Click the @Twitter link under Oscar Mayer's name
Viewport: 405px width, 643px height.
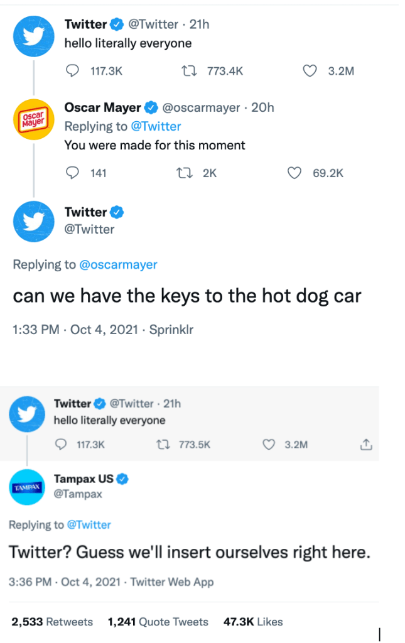pyautogui.click(x=155, y=126)
